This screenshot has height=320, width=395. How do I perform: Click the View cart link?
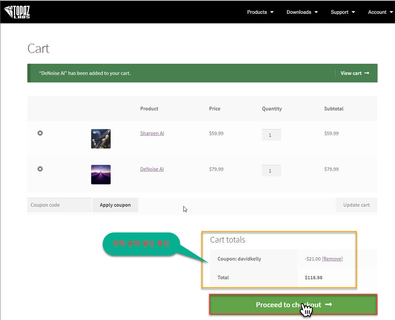point(354,73)
